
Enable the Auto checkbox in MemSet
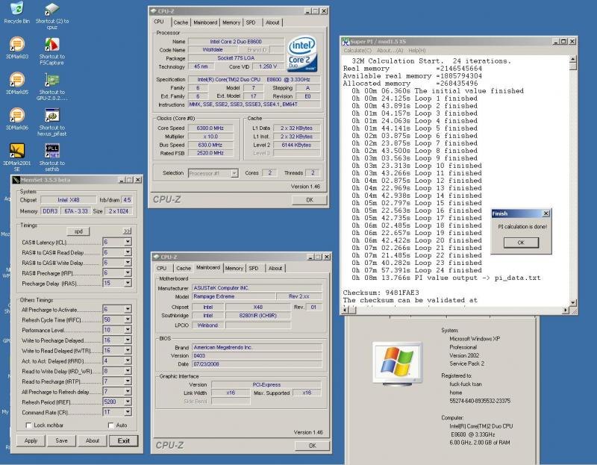(110, 425)
